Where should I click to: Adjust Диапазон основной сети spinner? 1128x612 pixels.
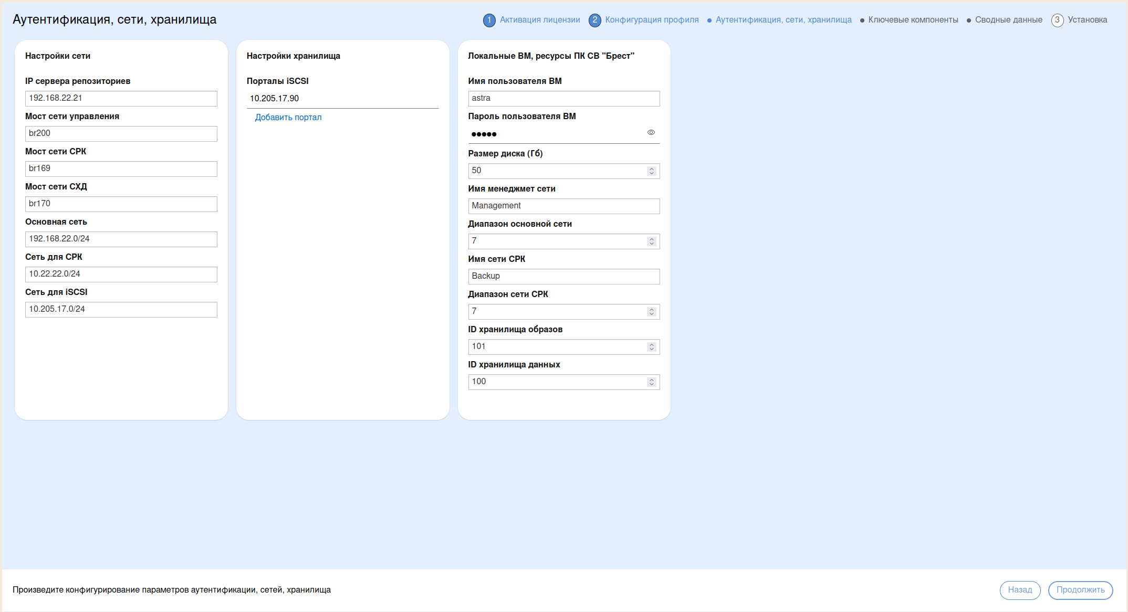[x=652, y=241]
